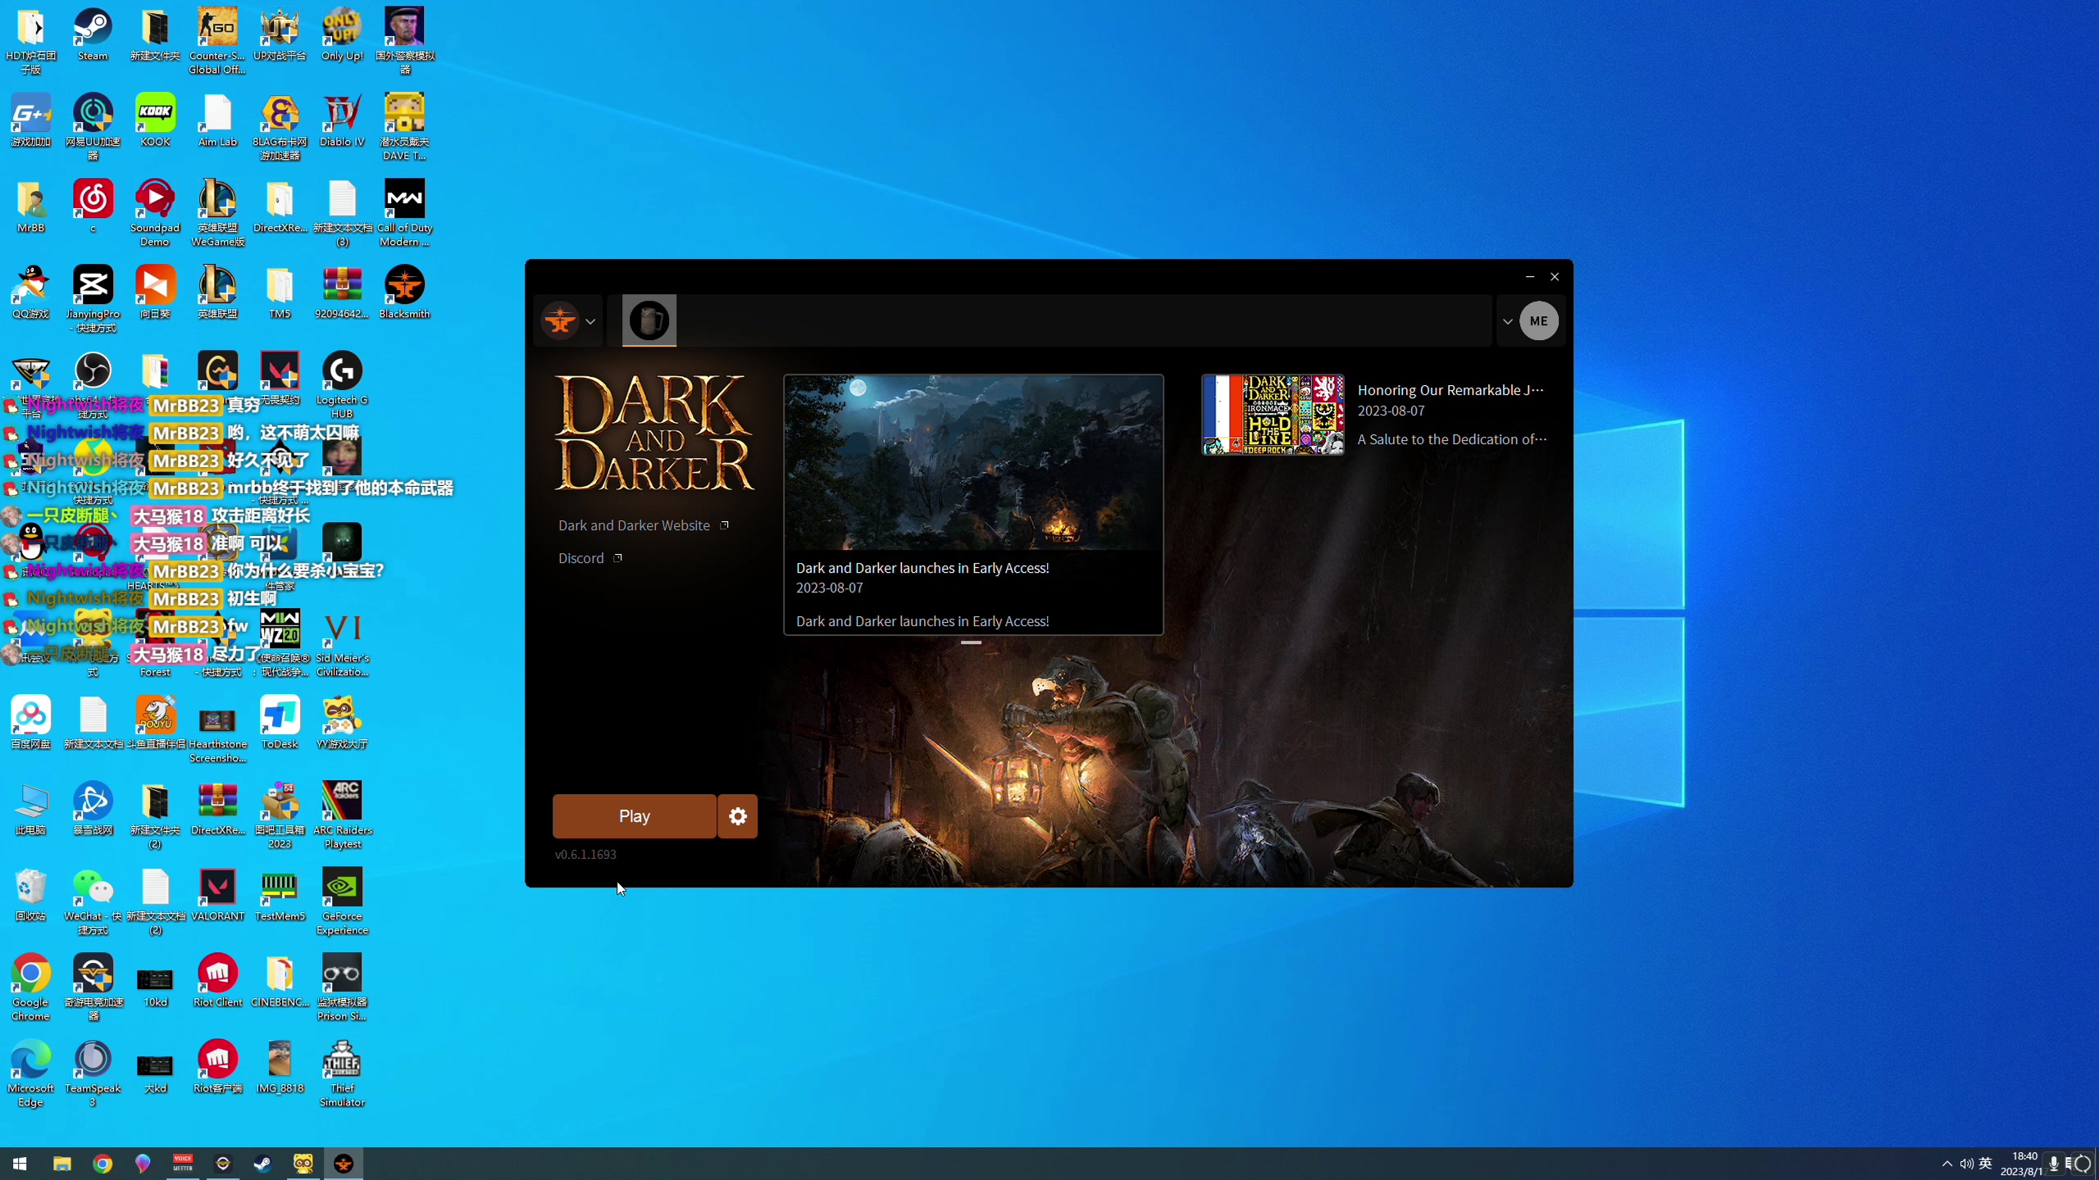
Task: Select the Blacksmith desktop shortcut
Action: pos(404,293)
